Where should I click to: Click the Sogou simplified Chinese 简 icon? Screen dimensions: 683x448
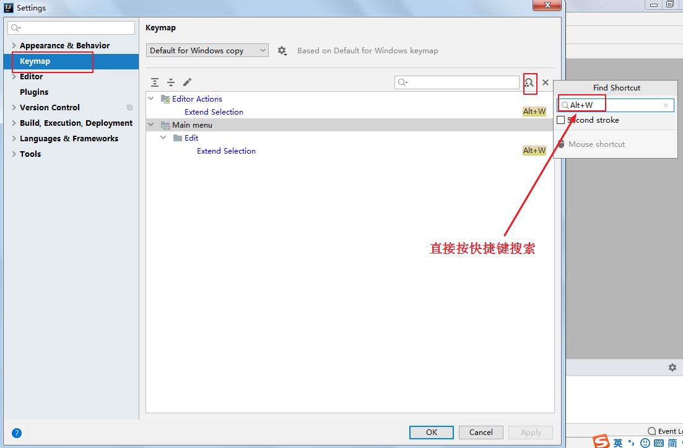(672, 443)
